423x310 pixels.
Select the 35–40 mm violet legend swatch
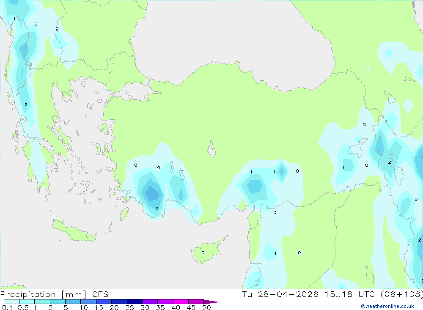[x=165, y=302]
